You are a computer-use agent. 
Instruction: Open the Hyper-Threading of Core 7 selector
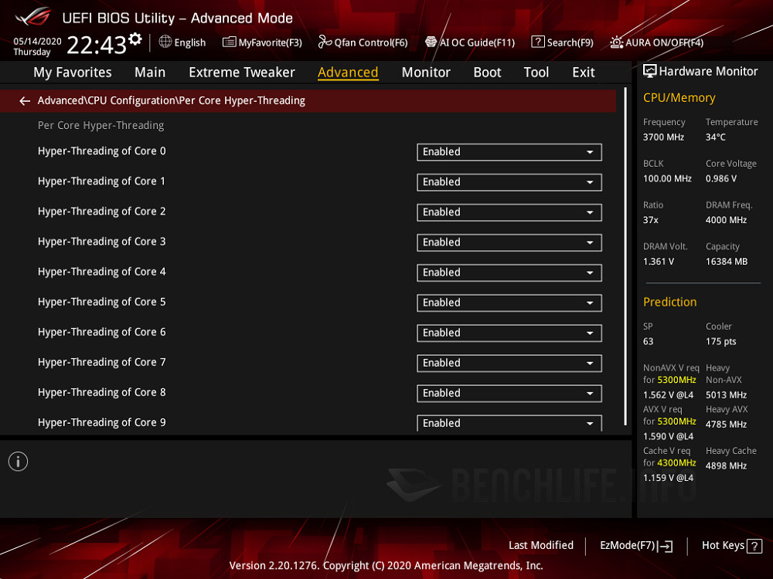pyautogui.click(x=509, y=363)
